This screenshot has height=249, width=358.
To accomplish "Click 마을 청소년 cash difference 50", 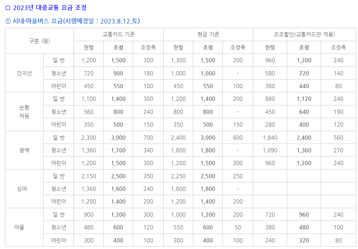I will [238, 227].
